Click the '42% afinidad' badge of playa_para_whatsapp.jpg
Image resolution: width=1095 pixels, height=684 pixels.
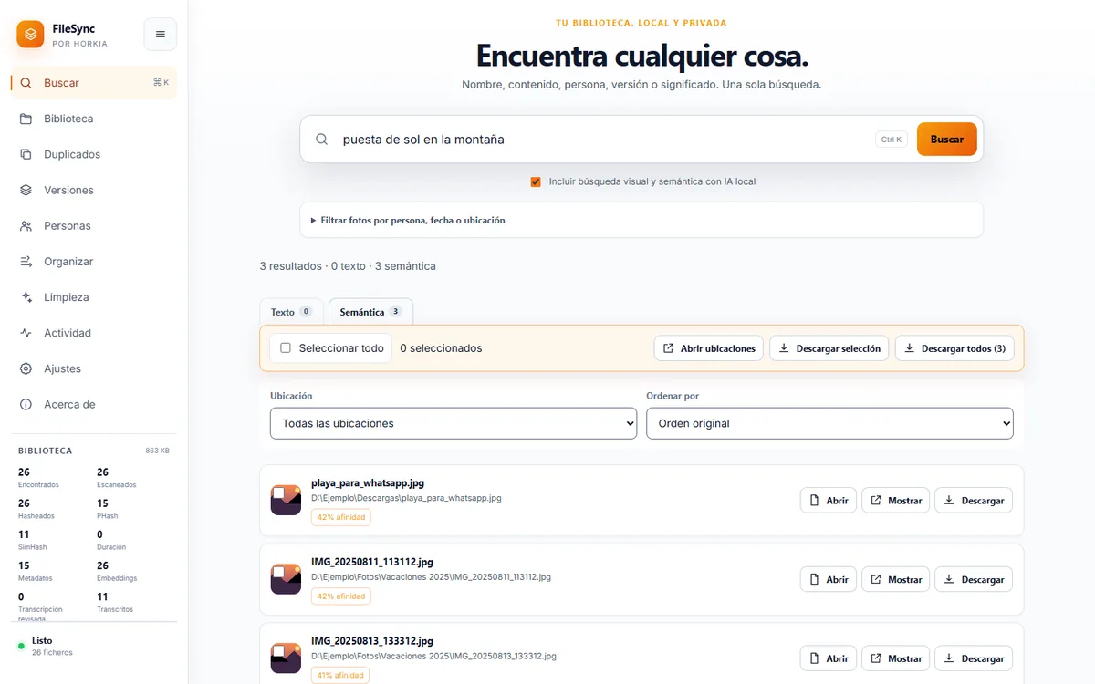pyautogui.click(x=341, y=517)
